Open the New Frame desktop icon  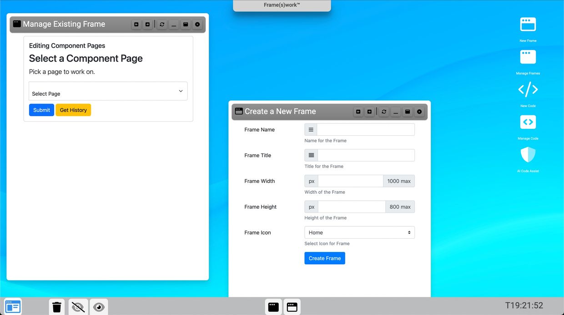tap(528, 25)
